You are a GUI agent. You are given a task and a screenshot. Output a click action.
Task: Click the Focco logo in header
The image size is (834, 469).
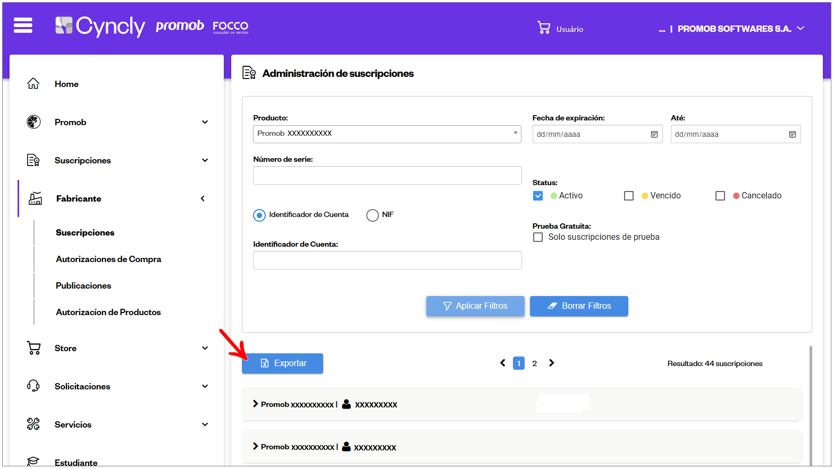pyautogui.click(x=231, y=27)
